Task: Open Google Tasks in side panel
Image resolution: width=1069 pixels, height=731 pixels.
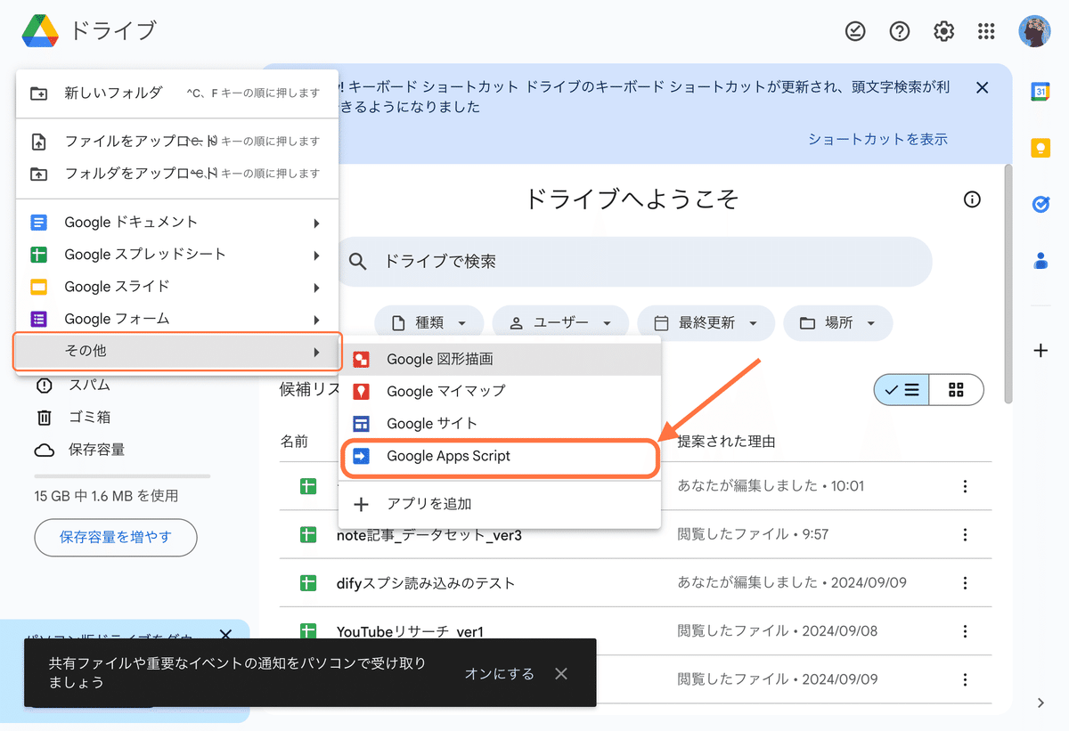Action: tap(1040, 204)
